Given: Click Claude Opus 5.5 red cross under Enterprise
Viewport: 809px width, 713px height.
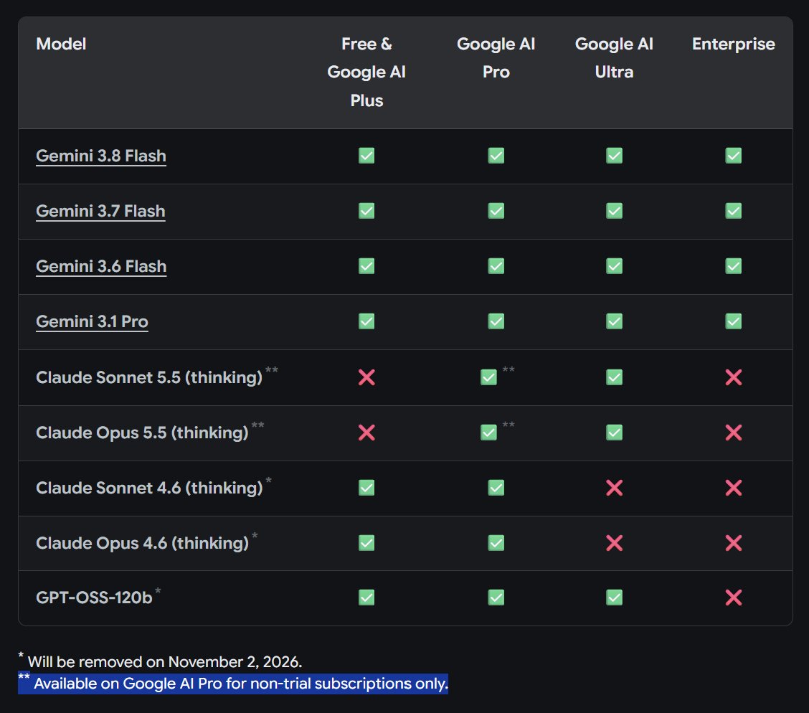Looking at the screenshot, I should (x=733, y=433).
